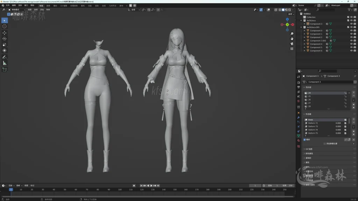
Task: Click the Blender logo menu icon
Action: 3,6
